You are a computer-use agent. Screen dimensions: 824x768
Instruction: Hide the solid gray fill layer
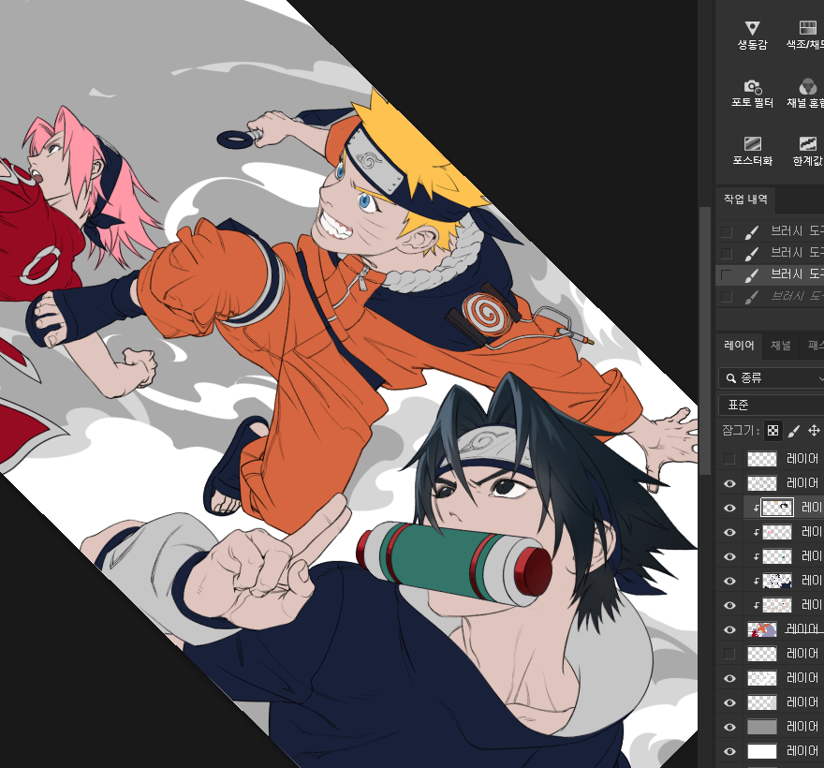pos(729,727)
